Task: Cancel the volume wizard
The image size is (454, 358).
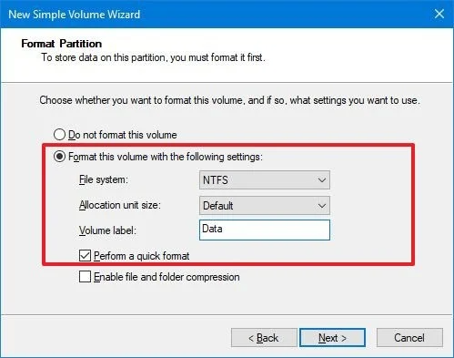Action: pos(409,338)
